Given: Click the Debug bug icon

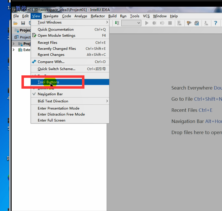Looking at the screenshot, I should tap(154, 23).
